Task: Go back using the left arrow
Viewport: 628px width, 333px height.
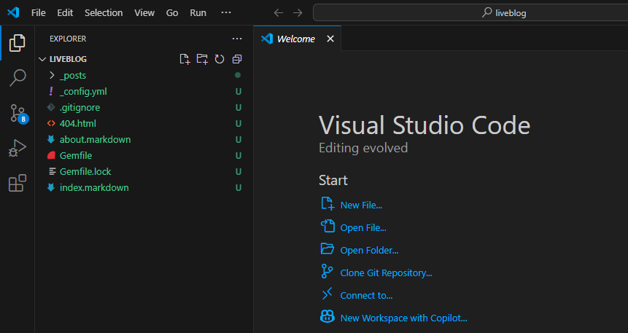Action: 279,13
